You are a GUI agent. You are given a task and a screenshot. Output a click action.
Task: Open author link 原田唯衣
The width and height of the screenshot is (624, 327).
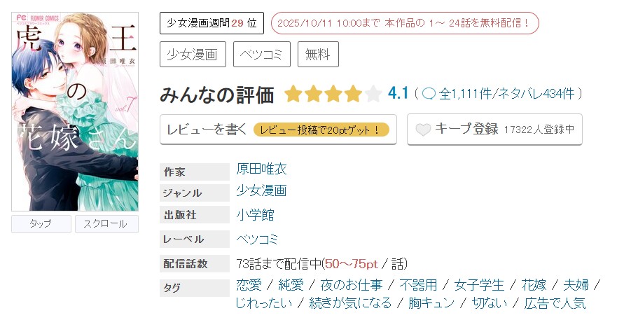[262, 169]
